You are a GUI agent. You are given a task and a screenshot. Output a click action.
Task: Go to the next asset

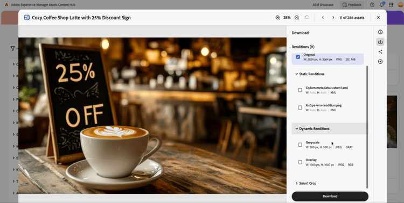(x=333, y=18)
